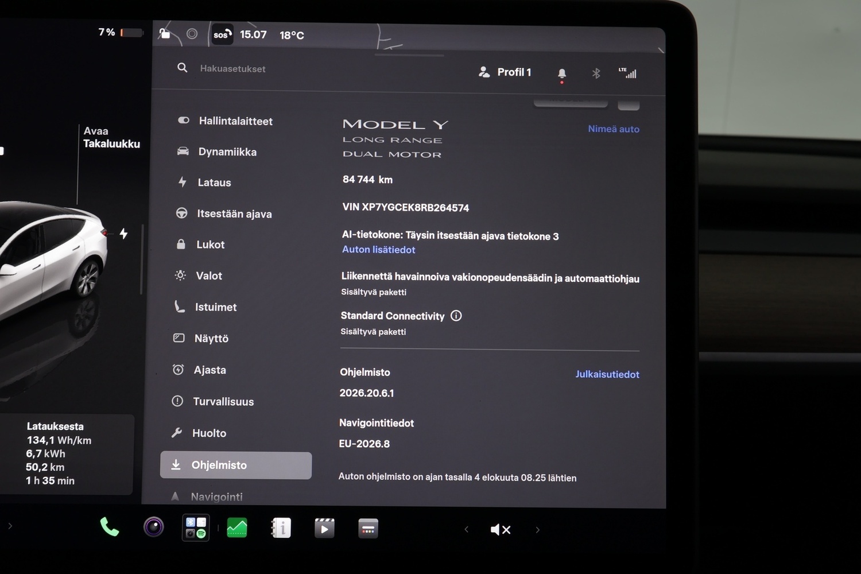
Task: Click the Nimeä auto link
Action: (614, 129)
